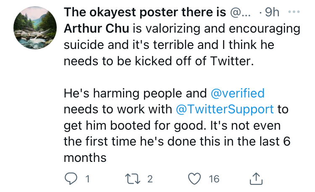Share the tweet via upload arrow icon
315x192 pixels.
click(x=256, y=178)
